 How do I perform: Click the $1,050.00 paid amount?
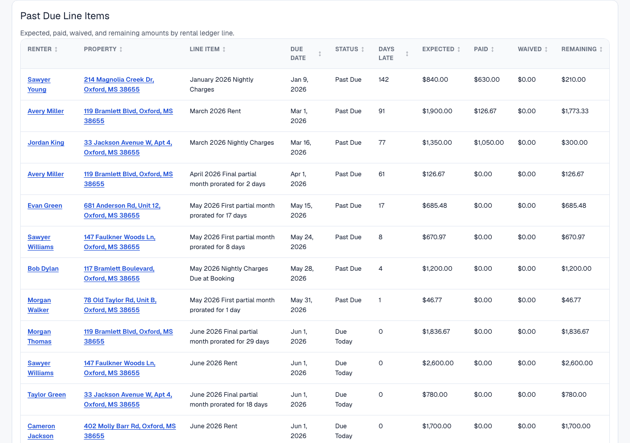click(489, 143)
